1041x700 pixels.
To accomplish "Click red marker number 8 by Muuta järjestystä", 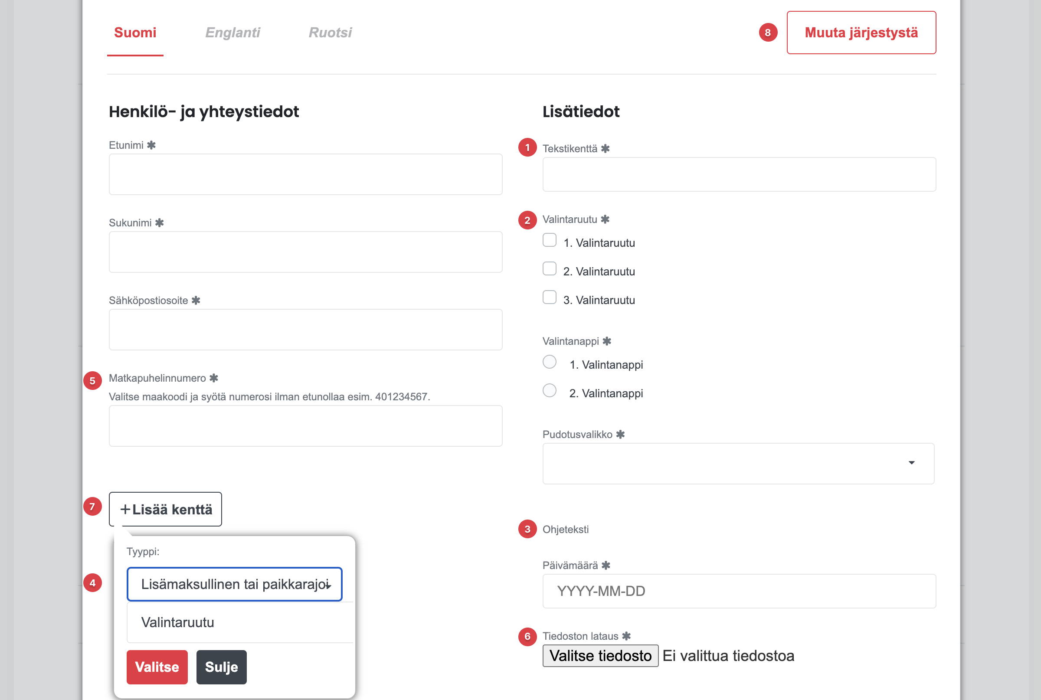I will [x=768, y=33].
